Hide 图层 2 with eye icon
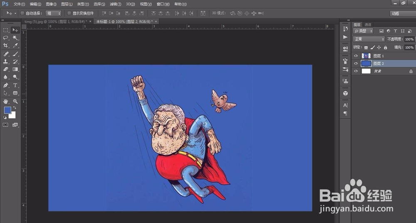This screenshot has width=416, height=223. 356,64
